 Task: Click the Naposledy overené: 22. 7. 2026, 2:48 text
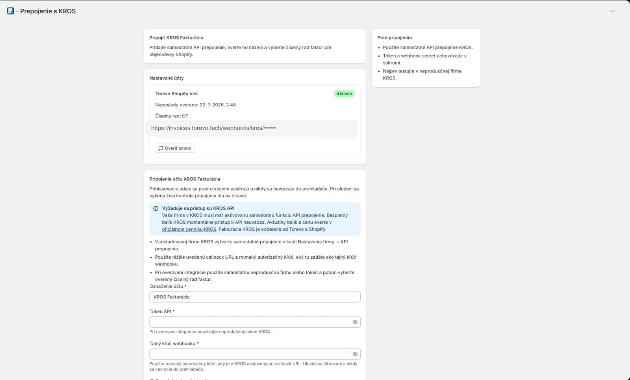pos(195,105)
